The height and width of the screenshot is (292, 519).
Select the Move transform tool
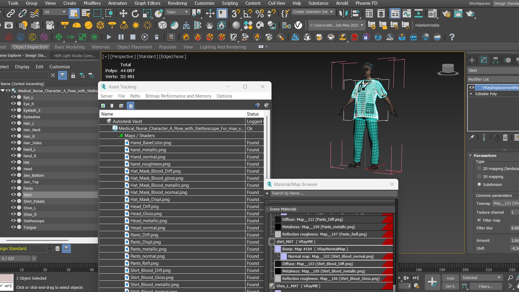(x=123, y=13)
